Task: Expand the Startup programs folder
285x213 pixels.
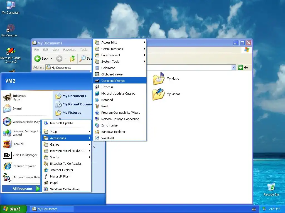Action: coord(67,157)
